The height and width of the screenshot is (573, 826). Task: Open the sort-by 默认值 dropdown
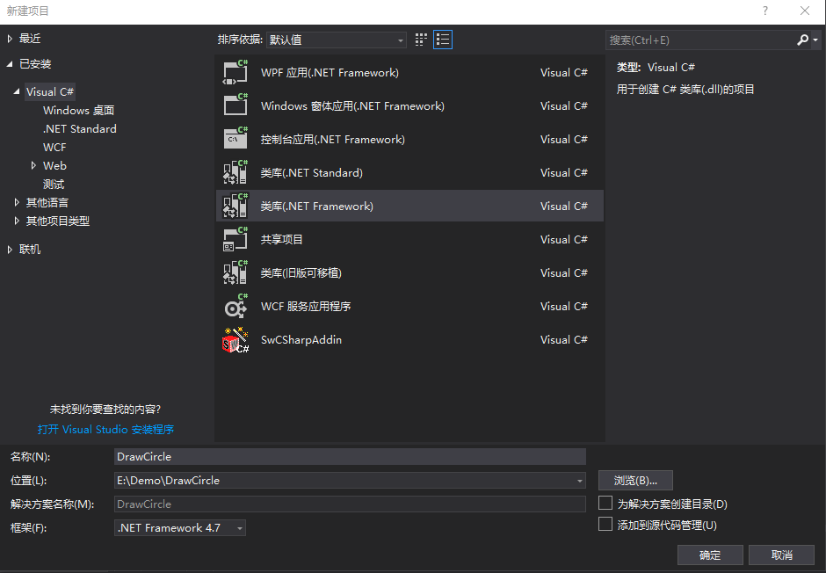(336, 40)
